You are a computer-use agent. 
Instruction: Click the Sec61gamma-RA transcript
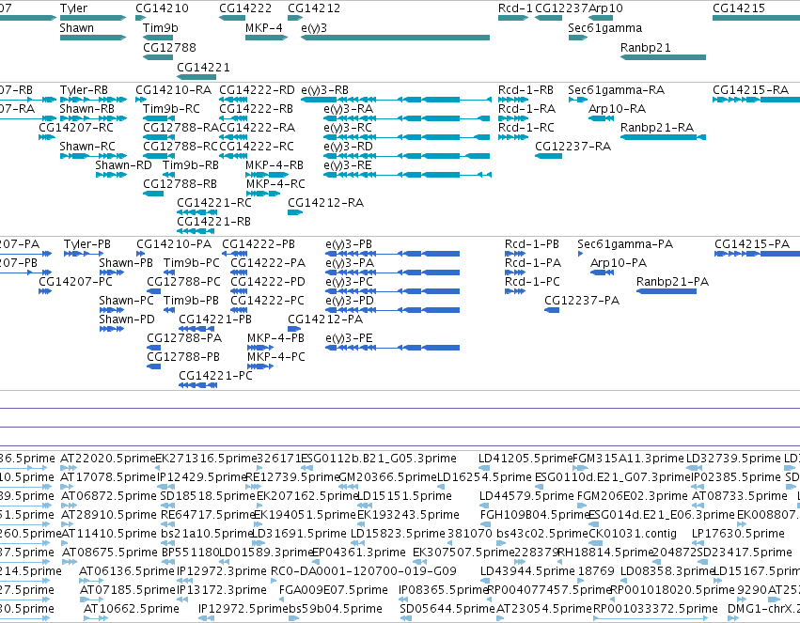point(578,100)
